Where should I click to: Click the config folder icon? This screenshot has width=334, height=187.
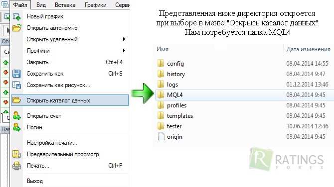coord(161,63)
